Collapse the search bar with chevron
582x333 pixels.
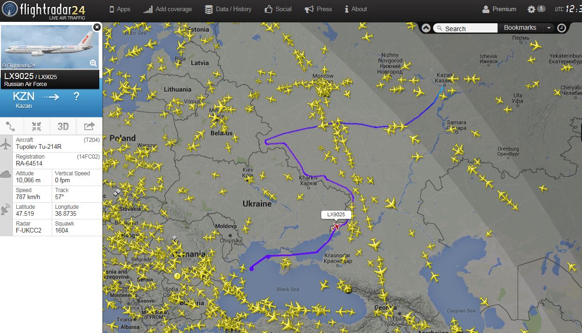click(x=426, y=28)
